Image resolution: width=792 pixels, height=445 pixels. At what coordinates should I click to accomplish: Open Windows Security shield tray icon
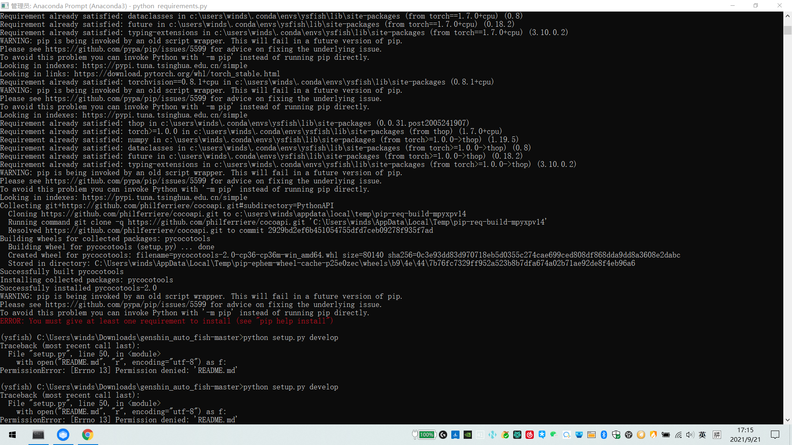point(616,435)
